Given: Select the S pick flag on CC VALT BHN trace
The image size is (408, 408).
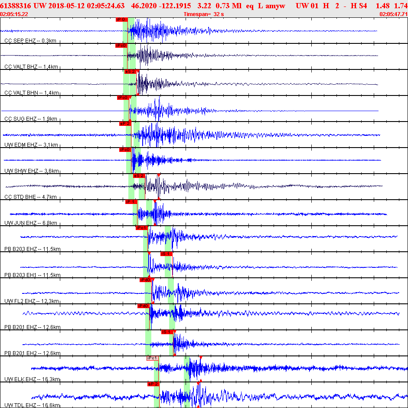Looking at the screenshot, I should [131, 72].
